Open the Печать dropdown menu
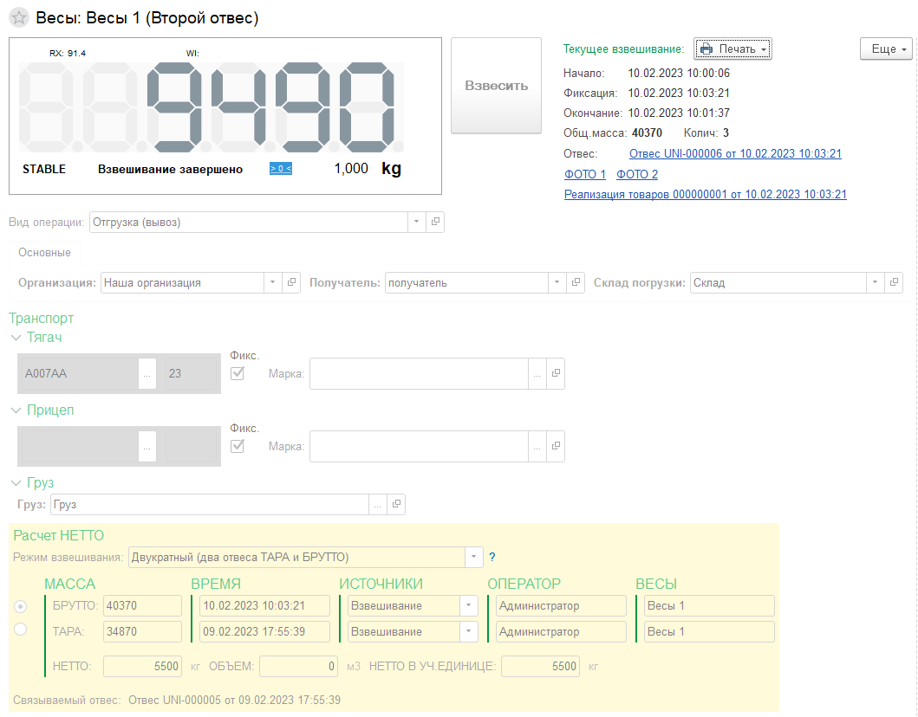 [732, 49]
